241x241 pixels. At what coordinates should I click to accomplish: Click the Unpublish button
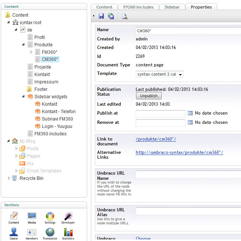pyautogui.click(x=149, y=96)
